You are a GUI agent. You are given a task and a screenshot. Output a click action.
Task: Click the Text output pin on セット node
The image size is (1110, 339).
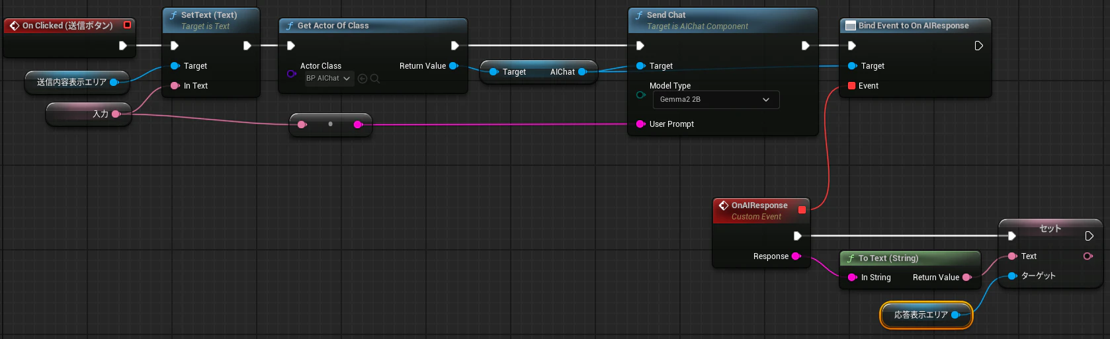[1088, 256]
